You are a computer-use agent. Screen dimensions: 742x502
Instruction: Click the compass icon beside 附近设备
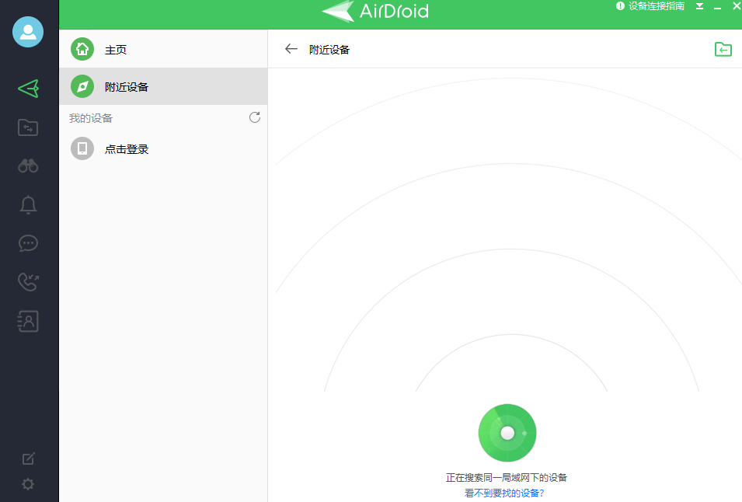(82, 86)
